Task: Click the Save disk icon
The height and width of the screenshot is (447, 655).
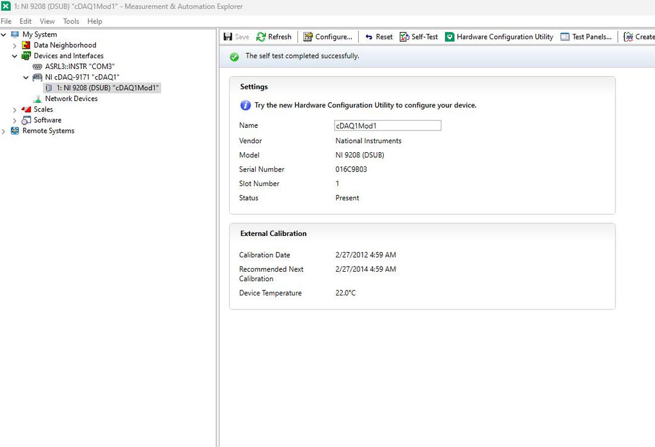Action: pos(228,36)
